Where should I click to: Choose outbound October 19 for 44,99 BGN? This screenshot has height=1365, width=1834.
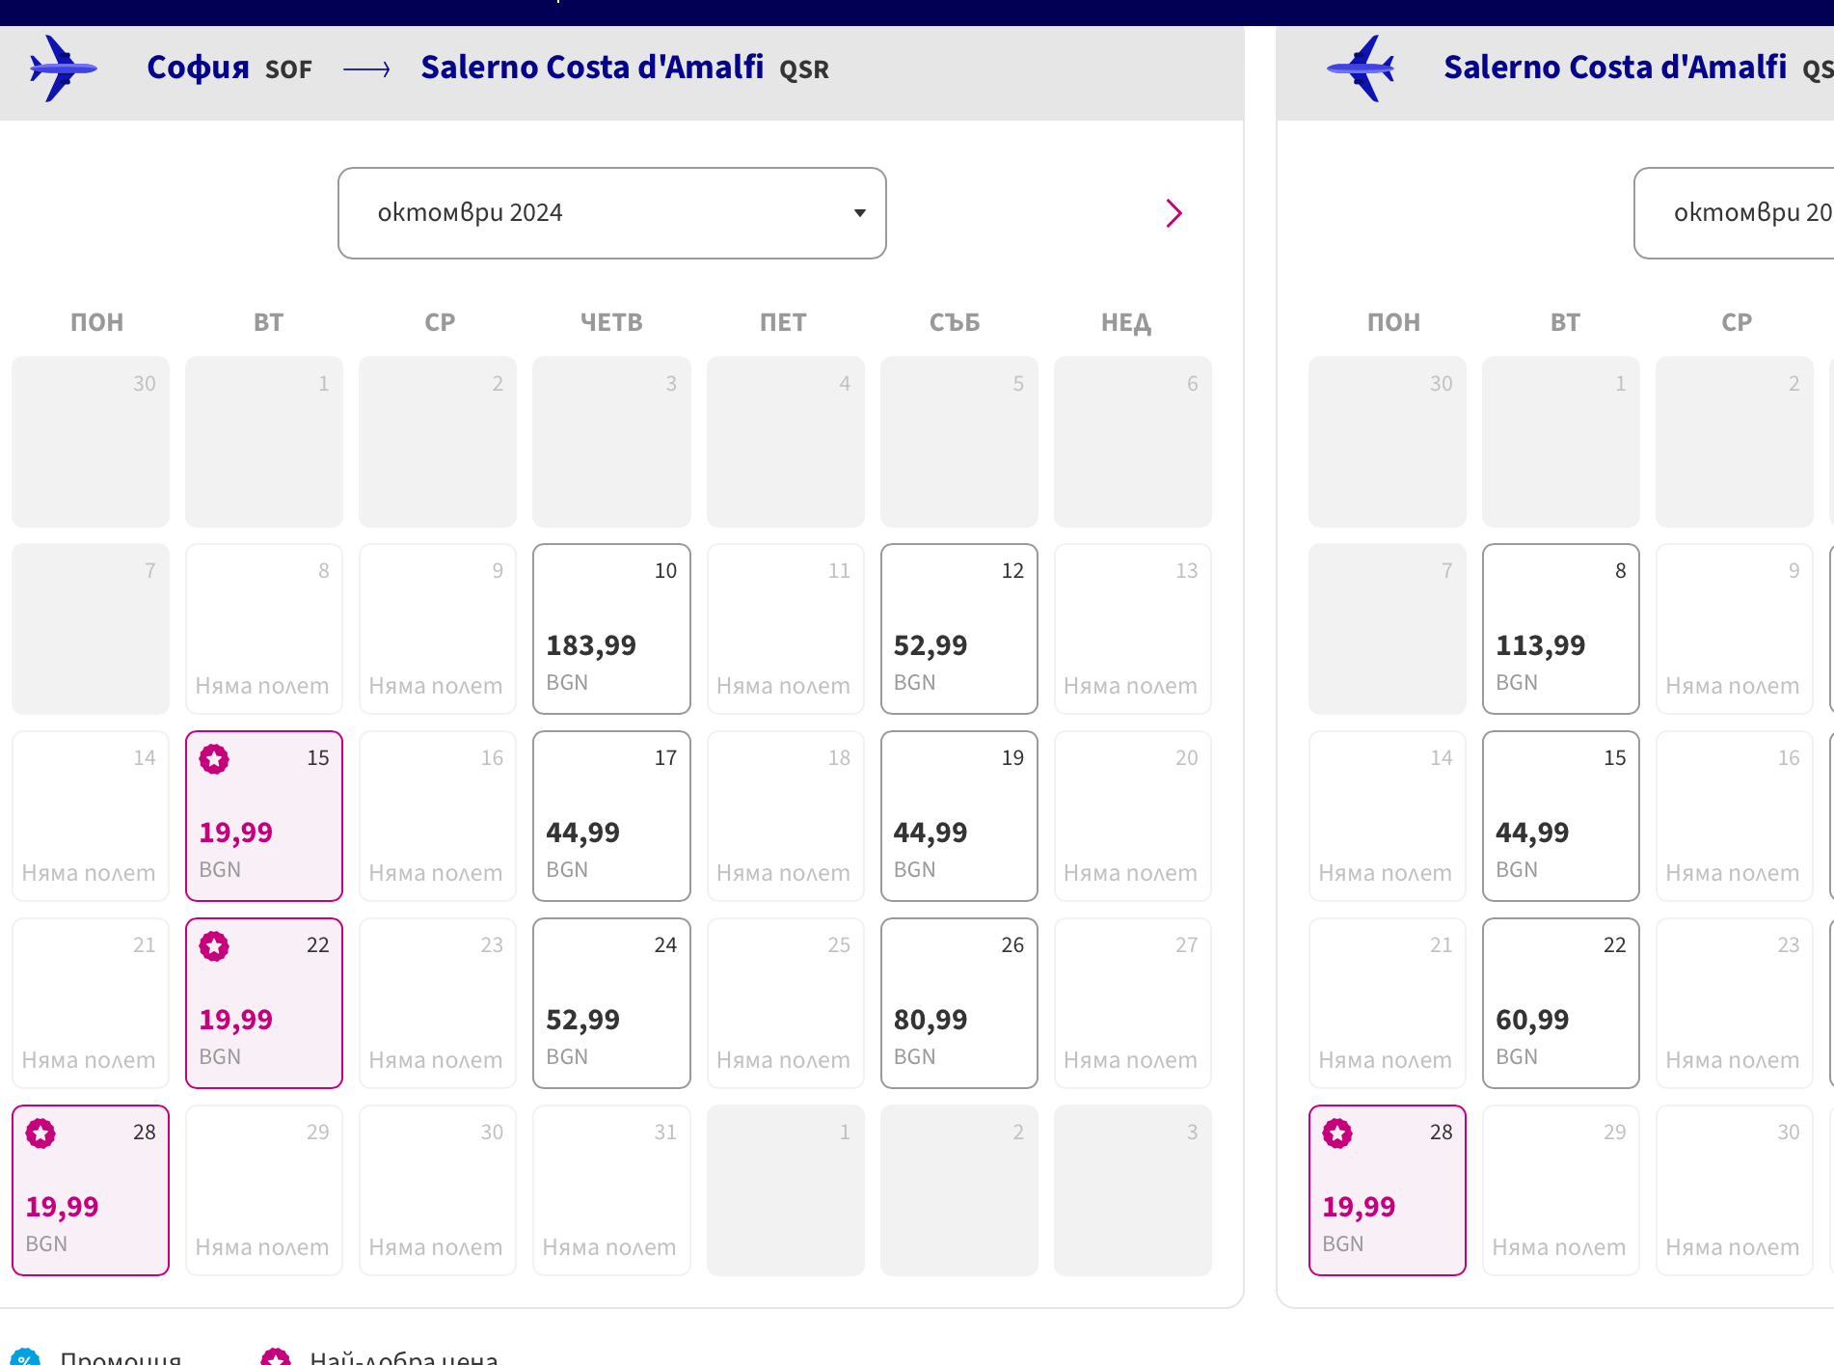click(958, 816)
